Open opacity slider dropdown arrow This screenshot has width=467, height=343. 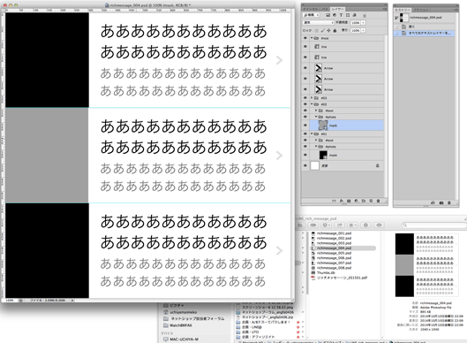[x=363, y=23]
